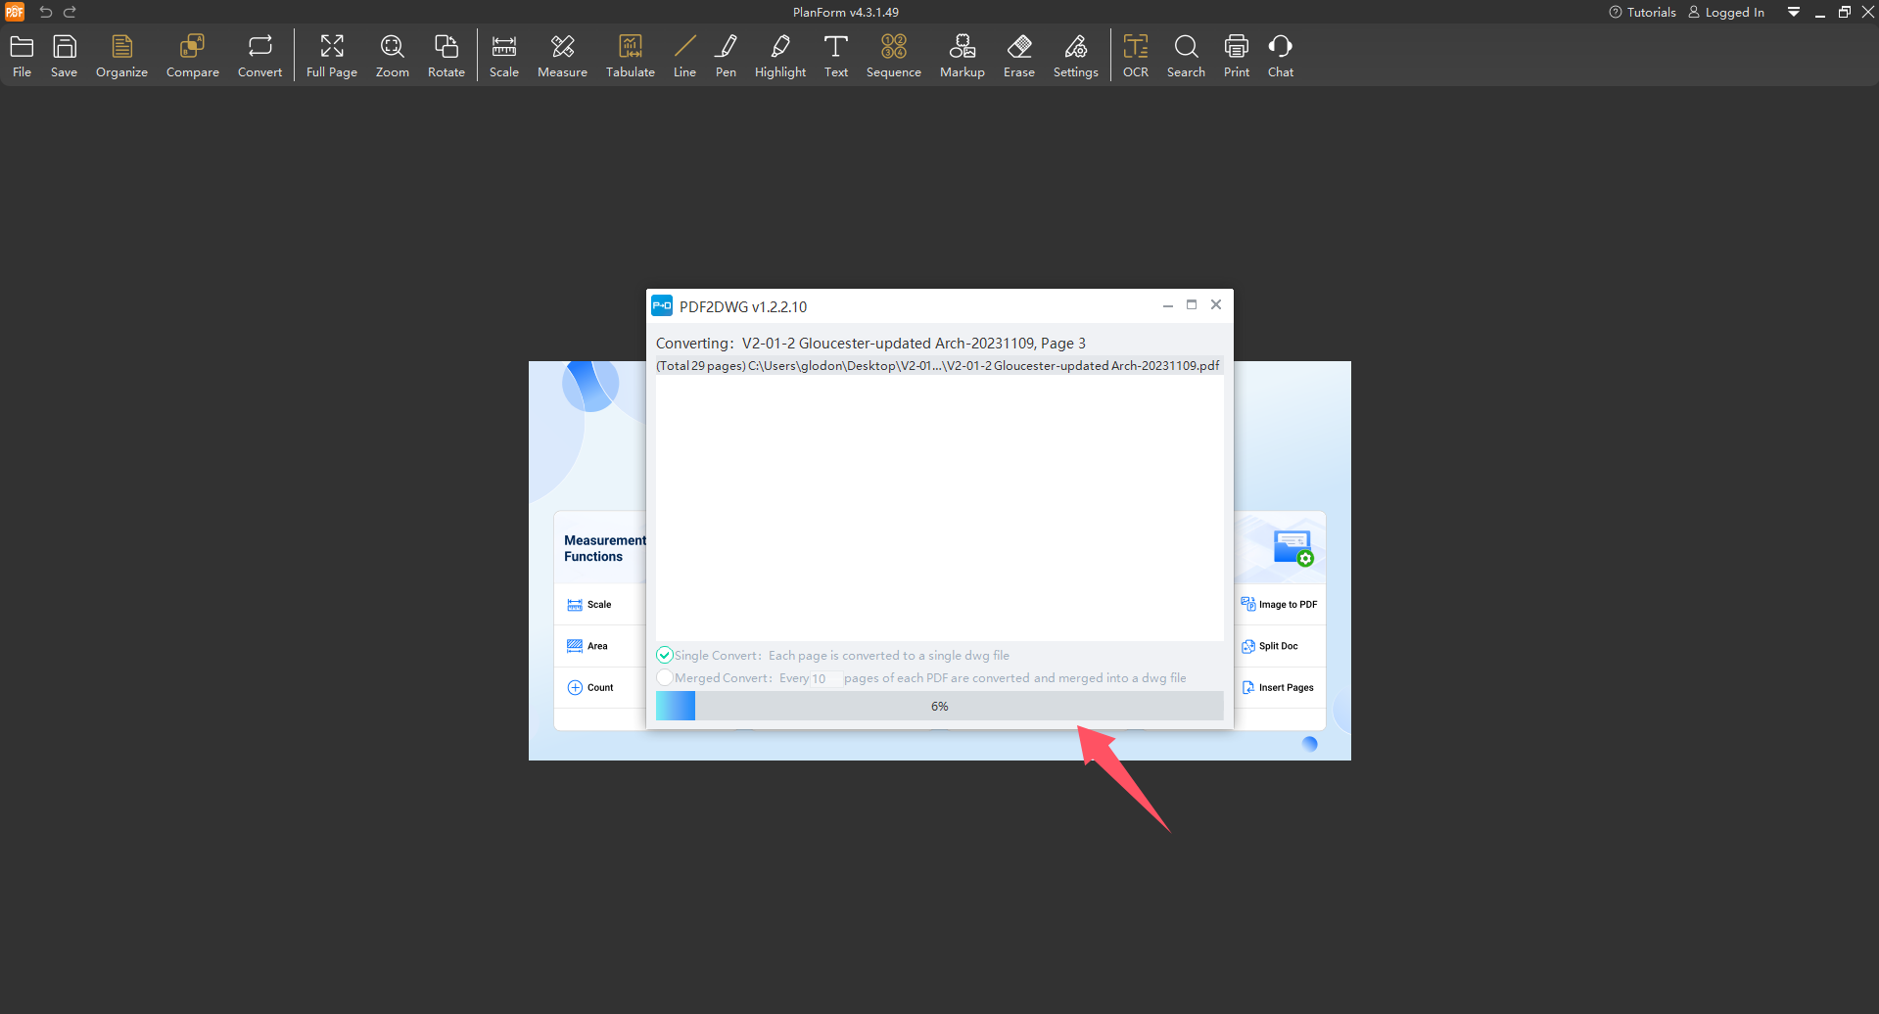Select the Merged Convert radio option
Image resolution: width=1879 pixels, height=1014 pixels.
665,678
